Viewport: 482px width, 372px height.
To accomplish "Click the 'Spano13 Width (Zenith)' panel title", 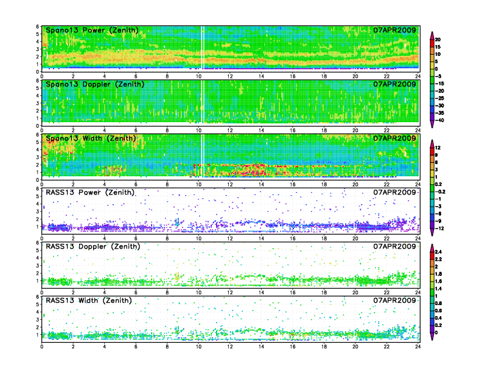I will coord(91,138).
